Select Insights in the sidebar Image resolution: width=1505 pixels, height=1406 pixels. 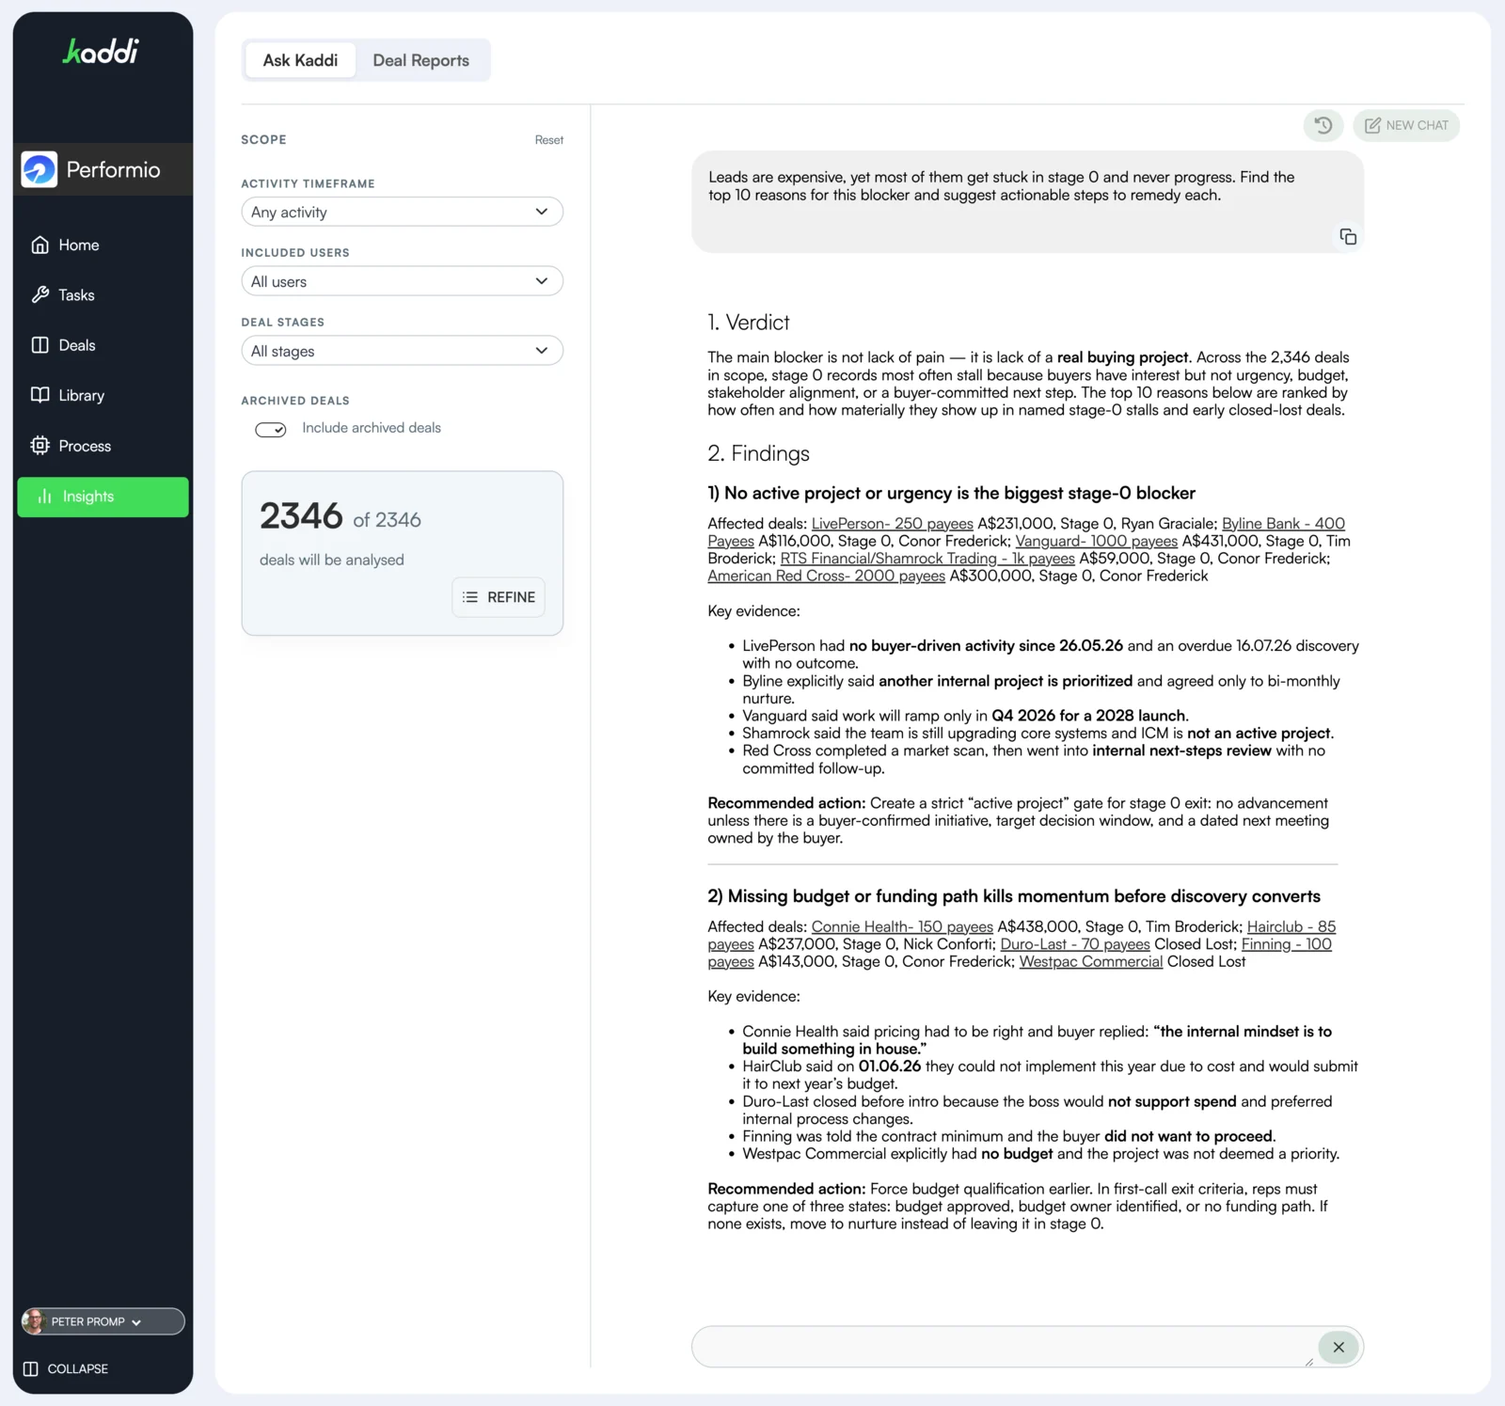(x=103, y=497)
